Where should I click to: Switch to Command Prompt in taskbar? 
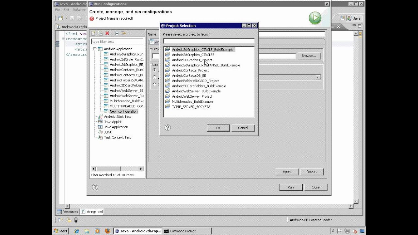coord(187,231)
